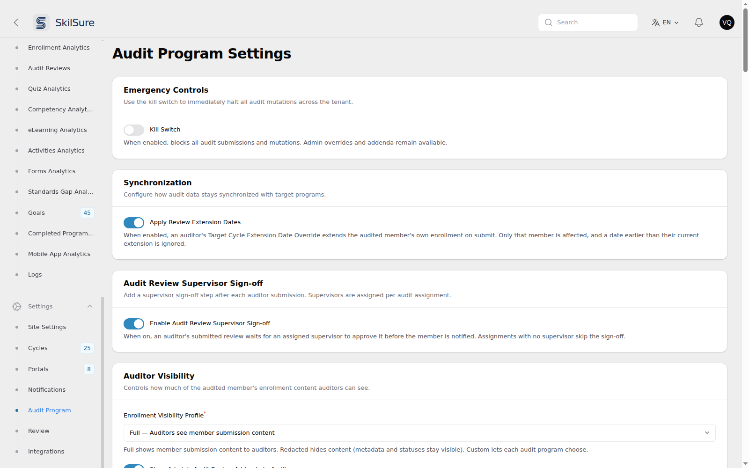This screenshot has width=749, height=468.
Task: Click the Synchronization heading
Action: [x=157, y=183]
